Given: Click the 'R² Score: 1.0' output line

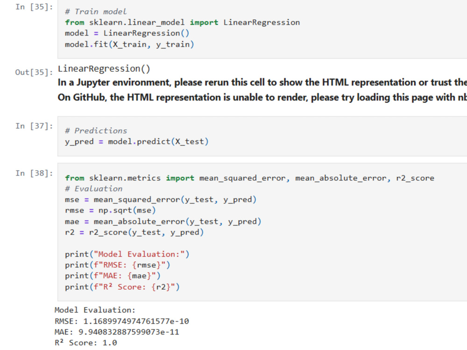Looking at the screenshot, I should pos(86,343).
